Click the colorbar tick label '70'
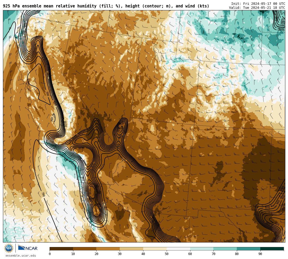Screen dimensions: 288x259 tap(213, 254)
